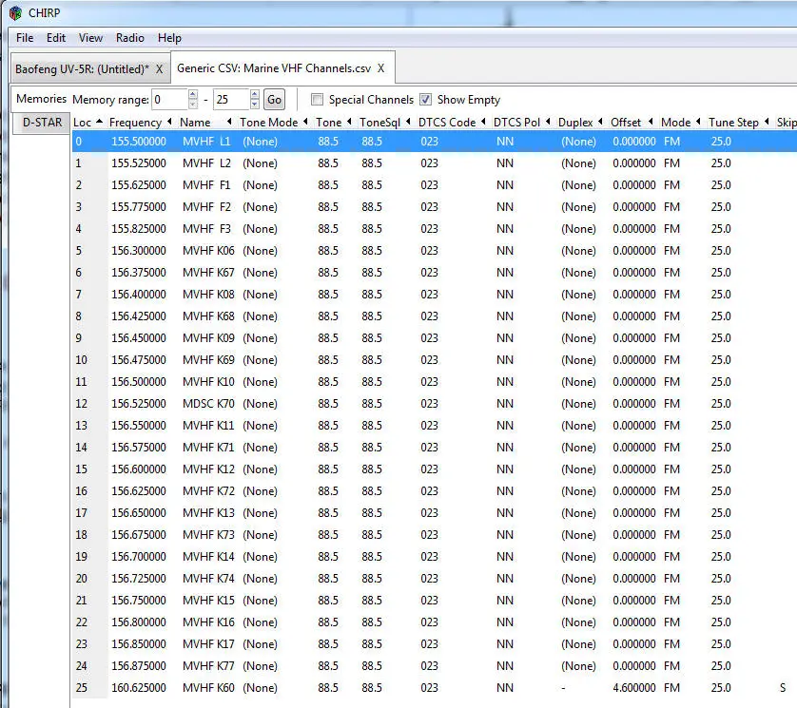This screenshot has width=797, height=708.
Task: Sort by the DTCS Pol column header
Action: pyautogui.click(x=522, y=123)
